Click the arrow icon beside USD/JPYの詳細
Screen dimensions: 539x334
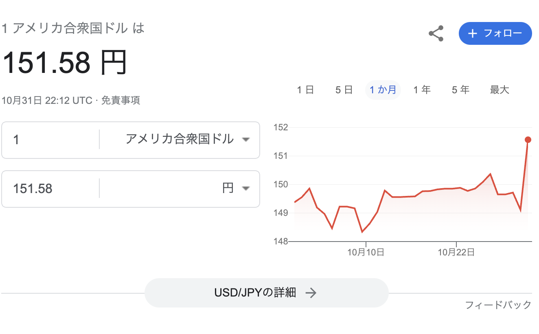click(311, 293)
